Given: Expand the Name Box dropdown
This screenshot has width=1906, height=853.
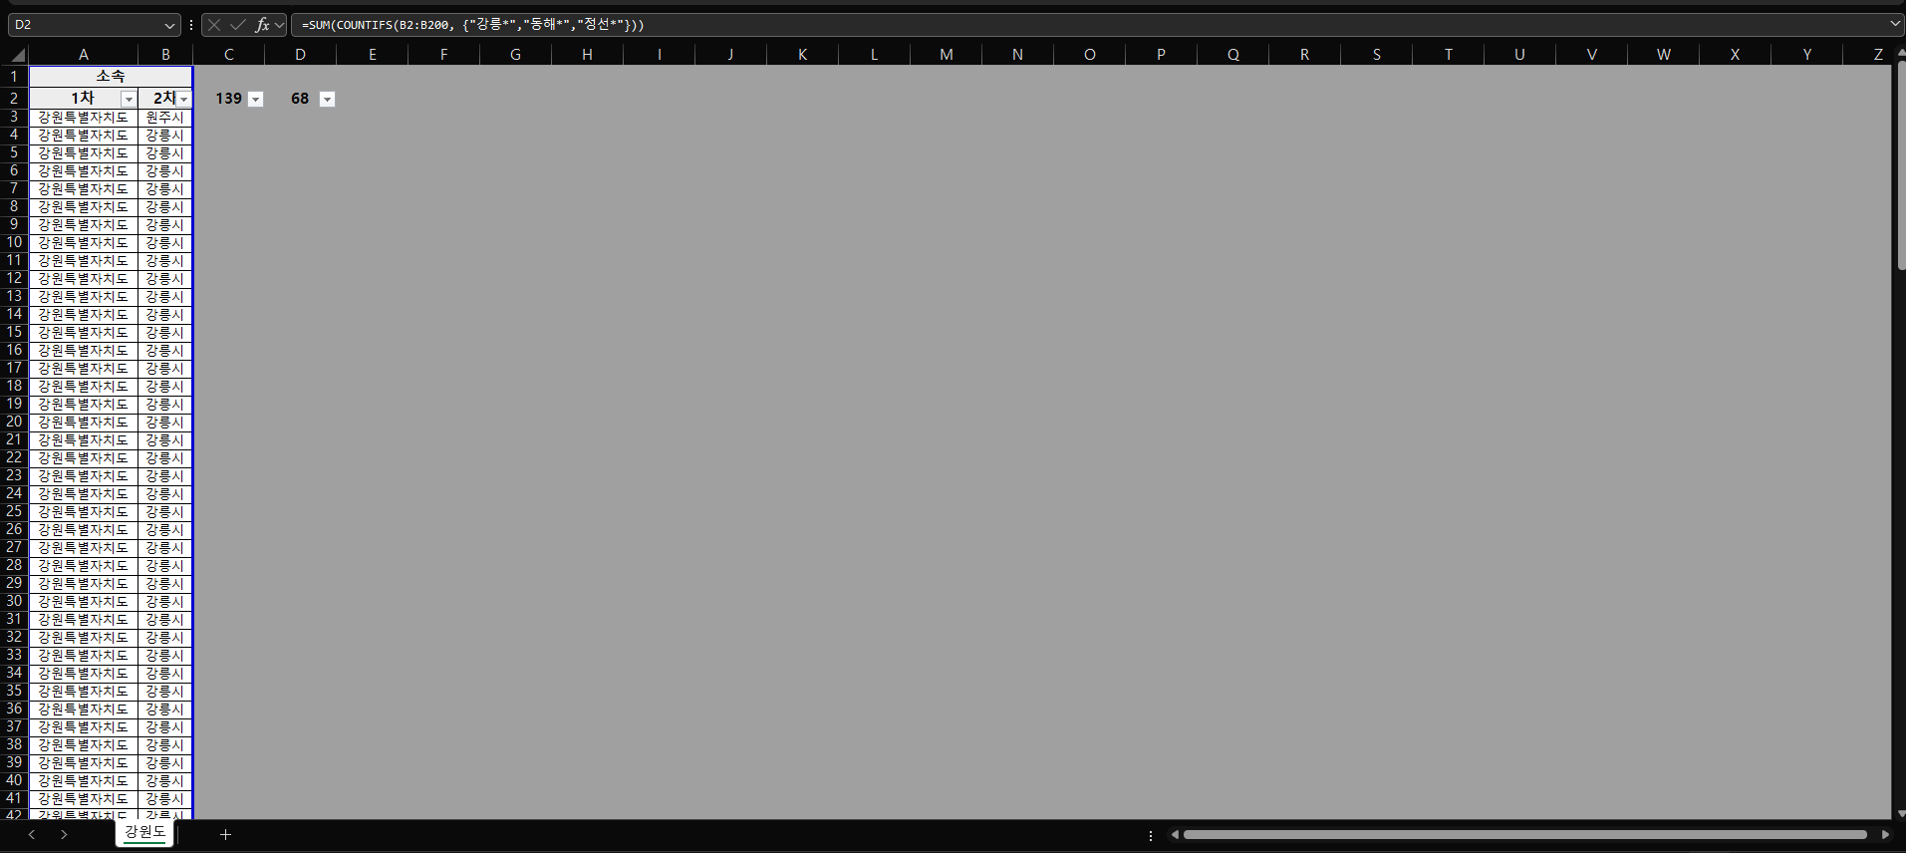Looking at the screenshot, I should [x=169, y=25].
